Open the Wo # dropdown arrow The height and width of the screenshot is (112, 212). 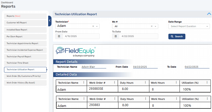tap(155, 26)
